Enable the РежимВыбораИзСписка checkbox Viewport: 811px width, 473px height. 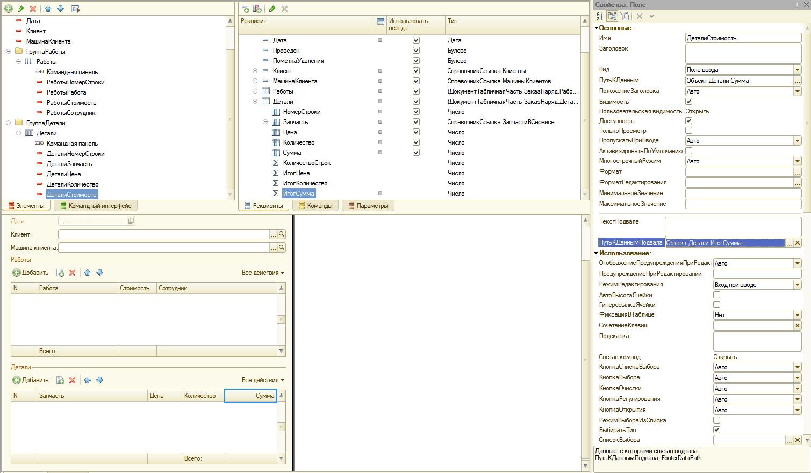point(716,420)
